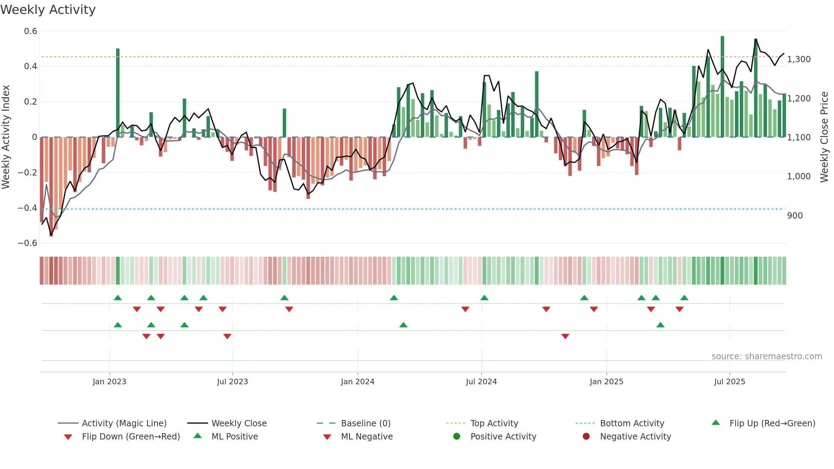This screenshot has height=469, width=834.
Task: Click the deepest red bar in late 2022
Action: pos(51,187)
